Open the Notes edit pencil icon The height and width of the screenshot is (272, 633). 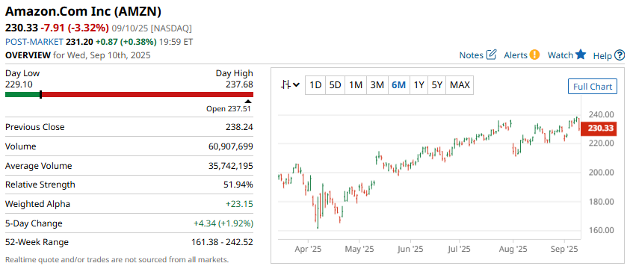[491, 55]
